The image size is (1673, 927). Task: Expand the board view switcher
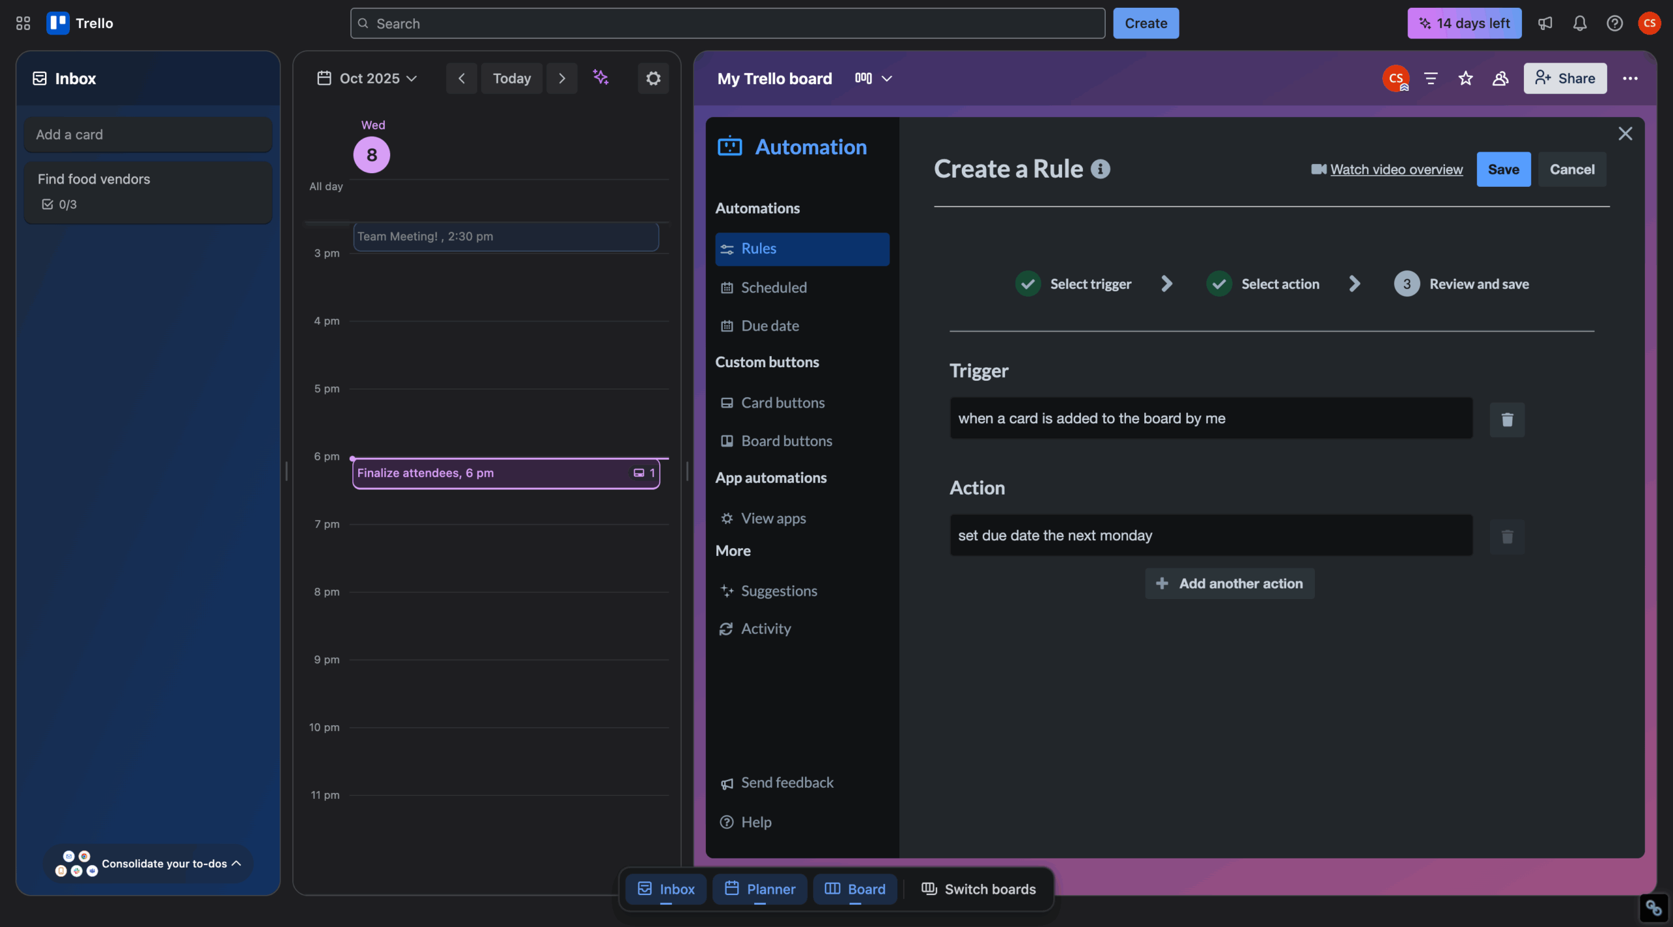point(872,78)
